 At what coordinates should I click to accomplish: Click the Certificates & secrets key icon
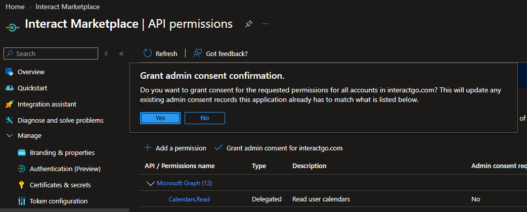click(22, 185)
